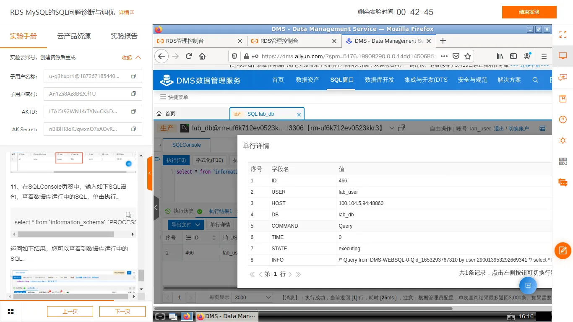Select desktop monitor icon in right sidebar
573x322 pixels.
click(x=563, y=56)
